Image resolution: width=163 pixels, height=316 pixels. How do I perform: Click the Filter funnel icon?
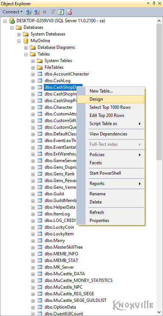click(53, 12)
